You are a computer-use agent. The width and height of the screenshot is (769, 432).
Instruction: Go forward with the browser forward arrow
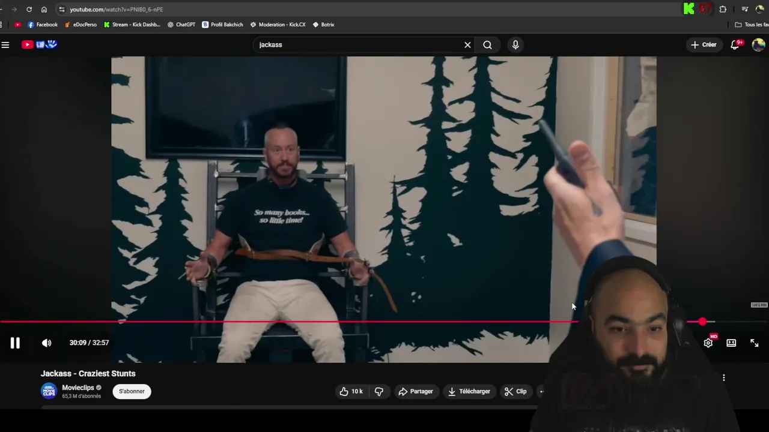click(x=14, y=9)
